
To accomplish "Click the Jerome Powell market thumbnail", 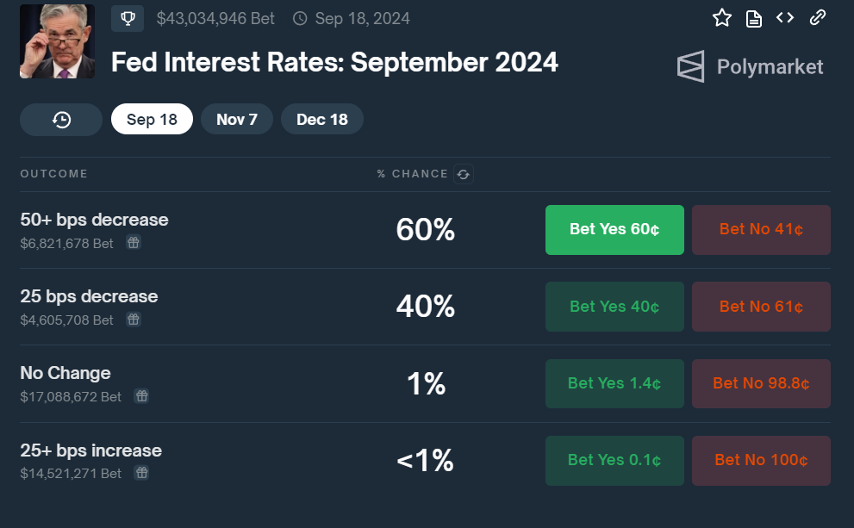I will coord(57,41).
